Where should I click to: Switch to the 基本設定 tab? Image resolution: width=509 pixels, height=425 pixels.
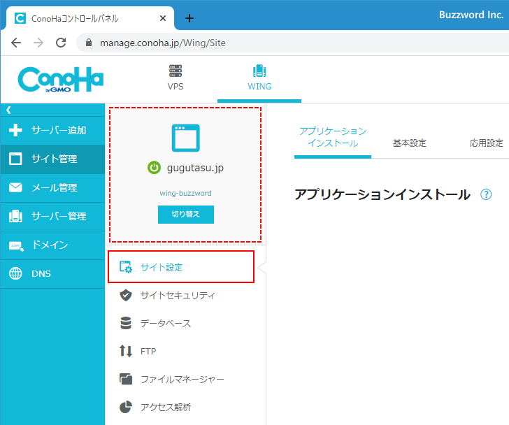(x=409, y=143)
